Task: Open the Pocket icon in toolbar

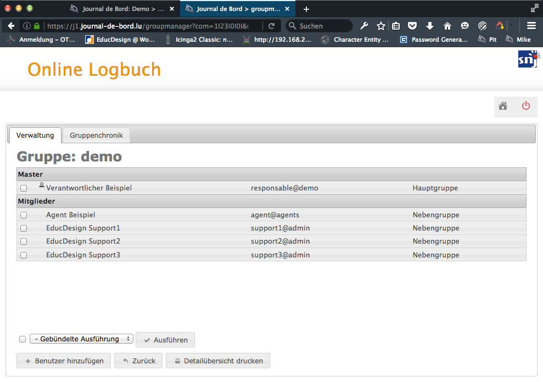Action: [x=412, y=26]
